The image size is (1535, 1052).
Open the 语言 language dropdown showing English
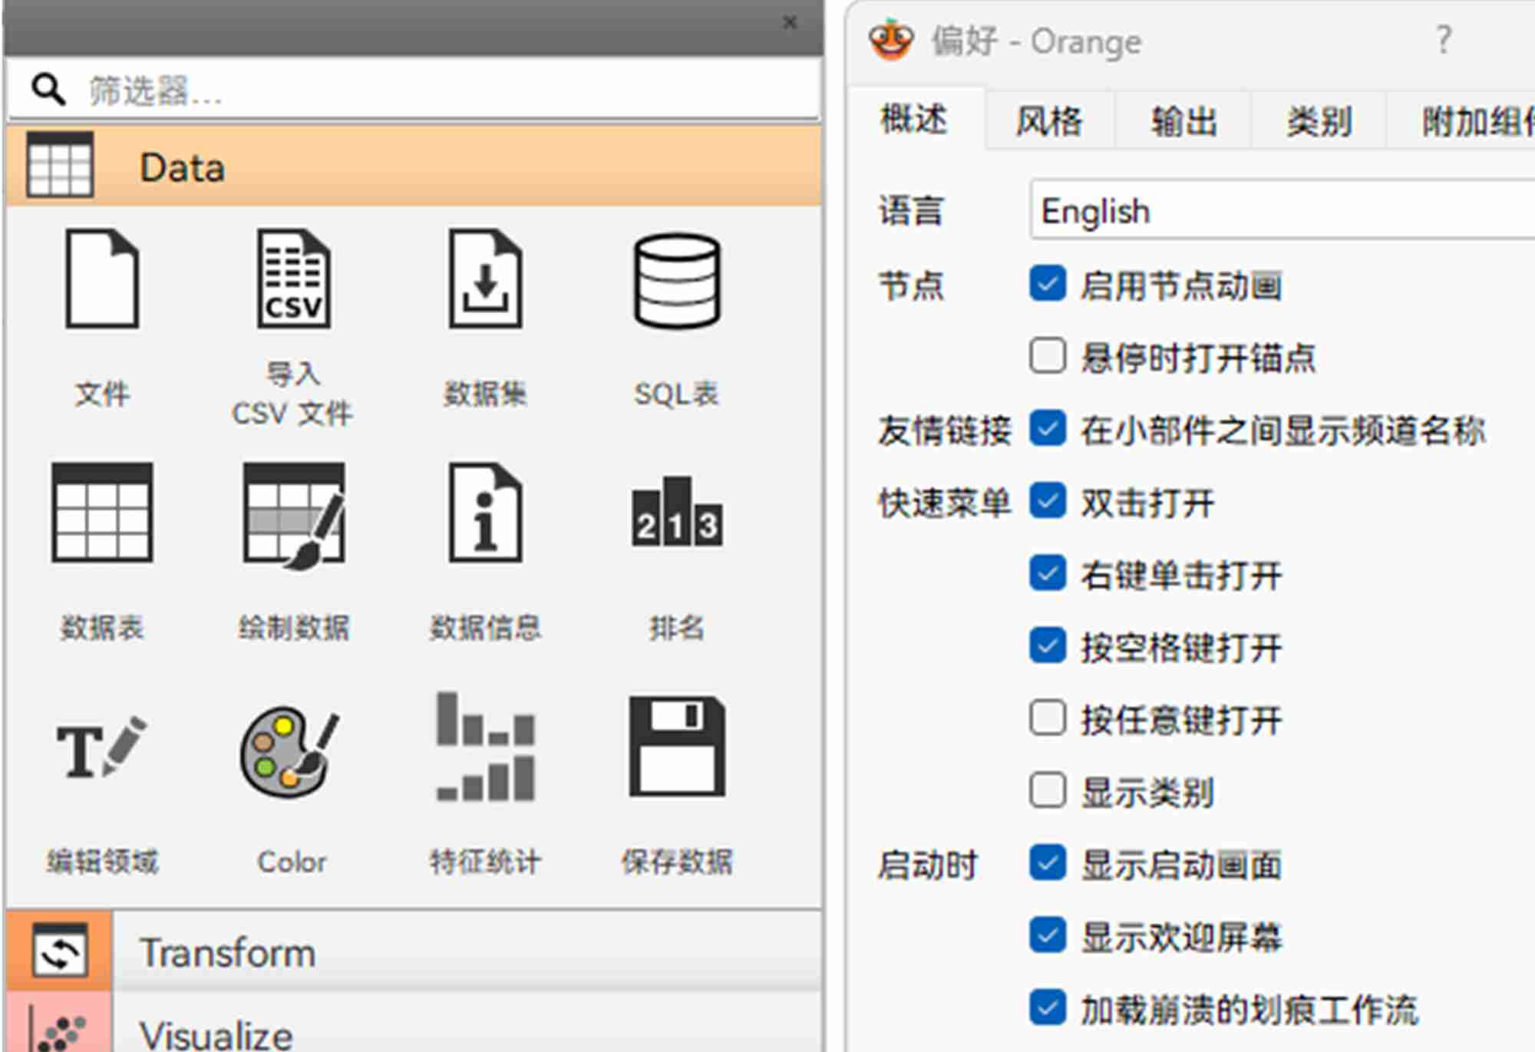tap(1282, 211)
